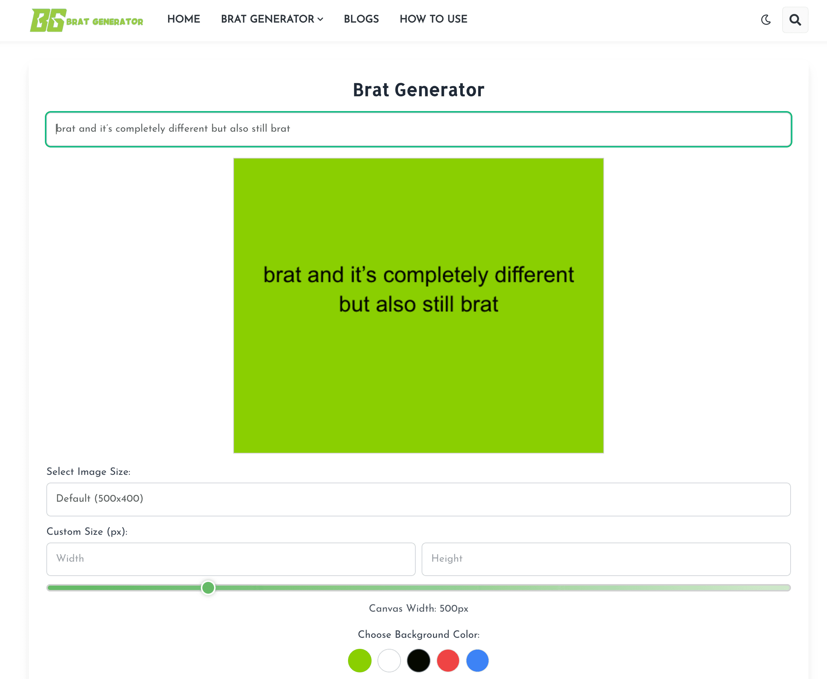Open the image size dropdown showing Default (500x400)
This screenshot has height=679, width=827.
(418, 500)
